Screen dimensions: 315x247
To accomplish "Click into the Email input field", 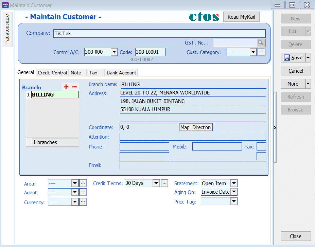I will [x=193, y=165].
